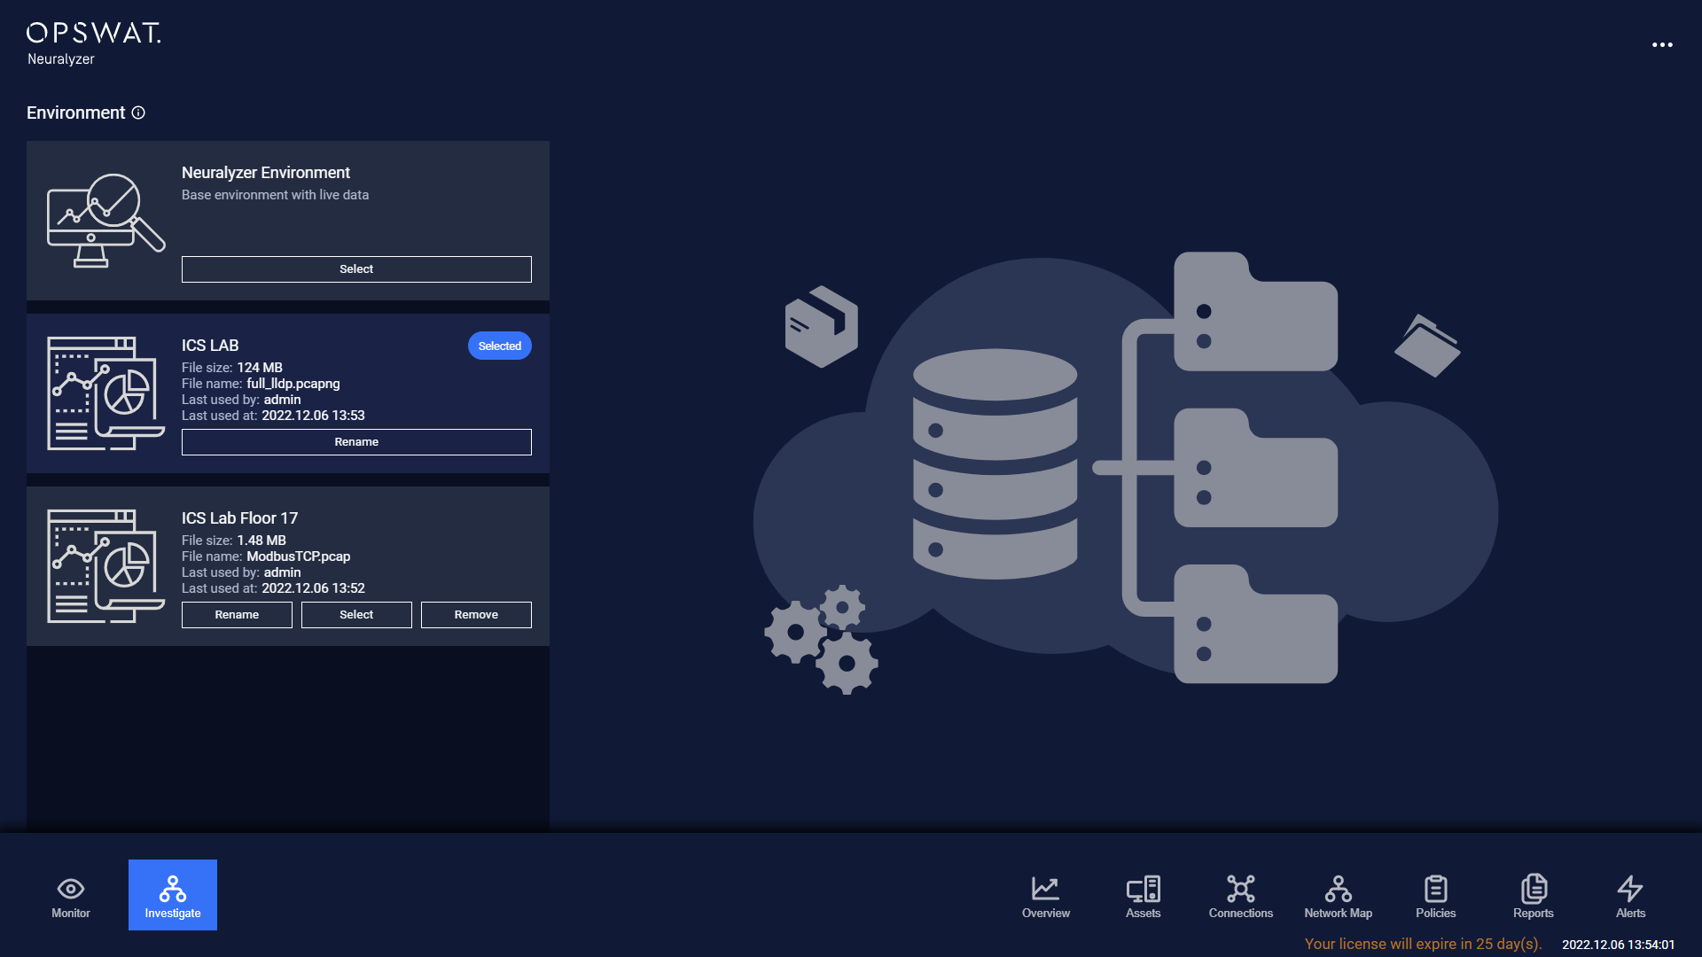Open the Overview page
The height and width of the screenshot is (957, 1702).
[x=1046, y=897]
